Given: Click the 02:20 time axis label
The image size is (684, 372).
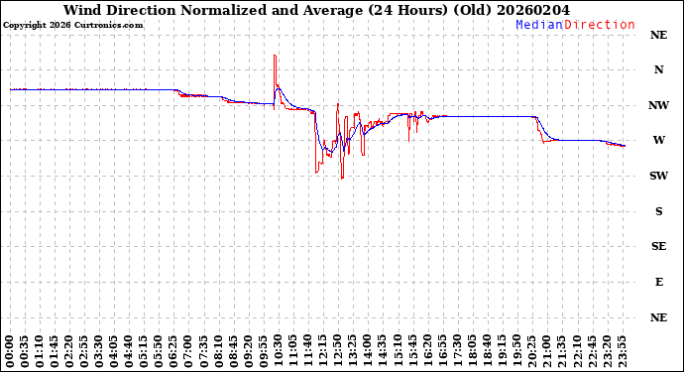Looking at the screenshot, I should (69, 351).
